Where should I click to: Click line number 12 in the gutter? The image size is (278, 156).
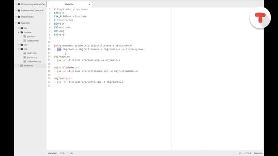coord(49,49)
